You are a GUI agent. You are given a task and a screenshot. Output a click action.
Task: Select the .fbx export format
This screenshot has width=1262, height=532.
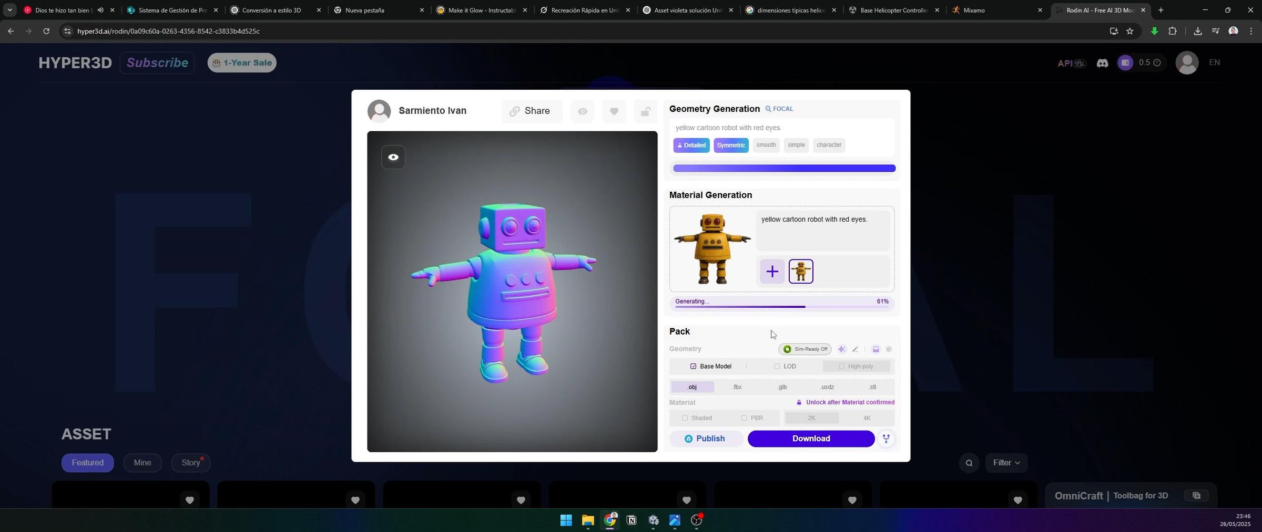tap(737, 387)
